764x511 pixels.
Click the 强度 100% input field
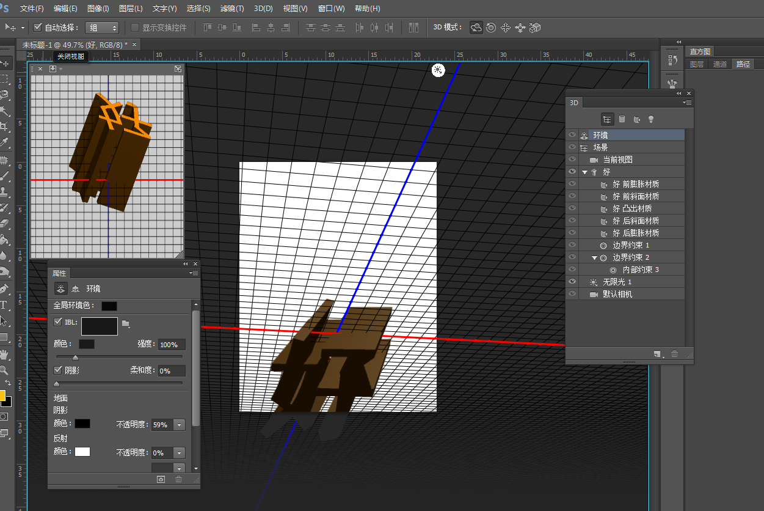point(171,345)
